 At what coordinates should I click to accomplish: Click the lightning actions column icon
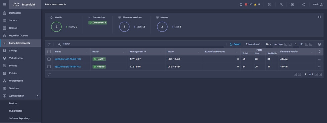tap(320, 52)
